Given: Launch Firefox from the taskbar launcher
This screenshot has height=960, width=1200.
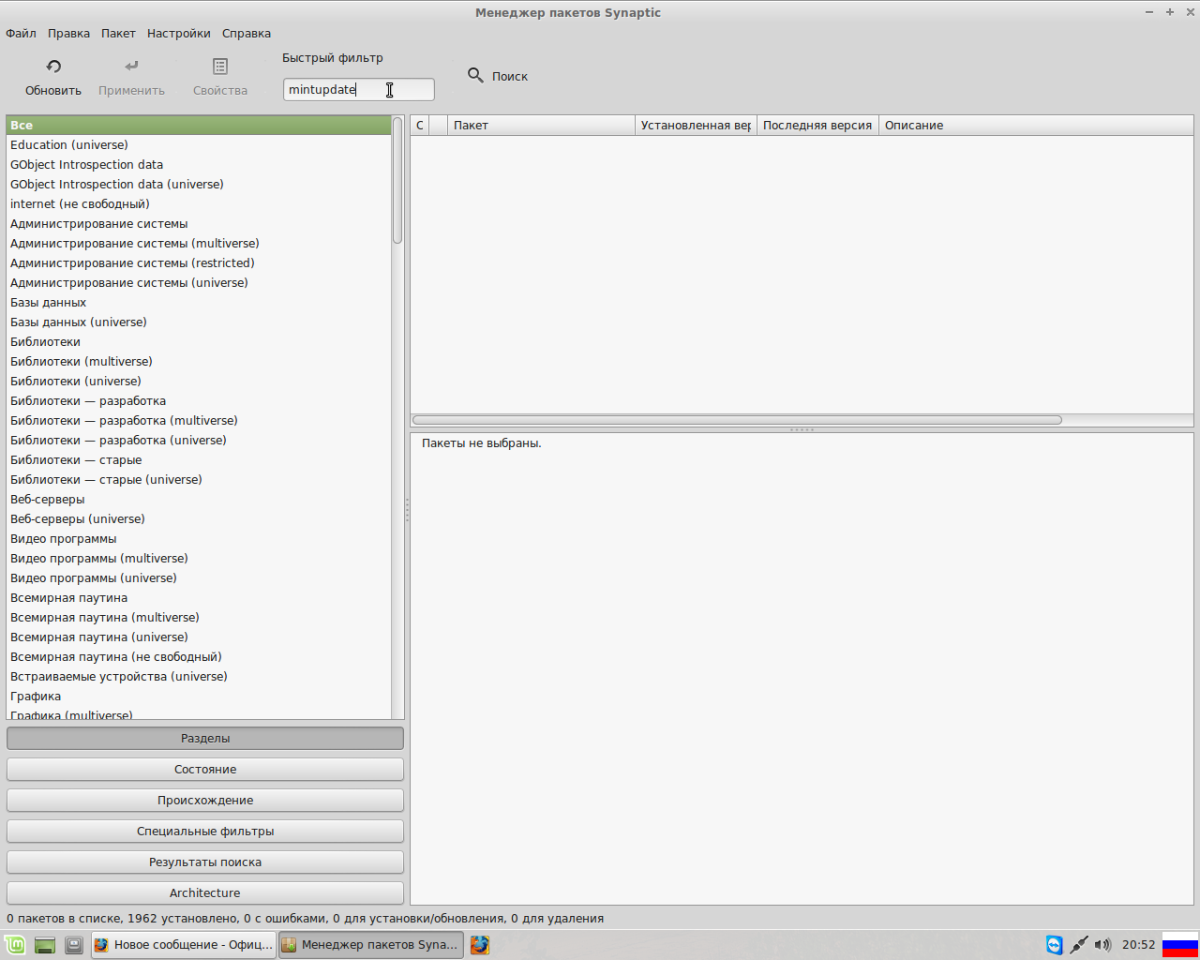Looking at the screenshot, I should click(x=480, y=945).
